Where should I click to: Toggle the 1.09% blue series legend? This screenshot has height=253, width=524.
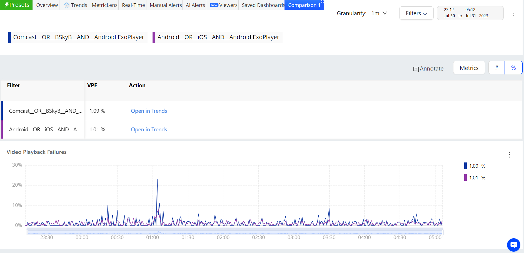pos(475,166)
